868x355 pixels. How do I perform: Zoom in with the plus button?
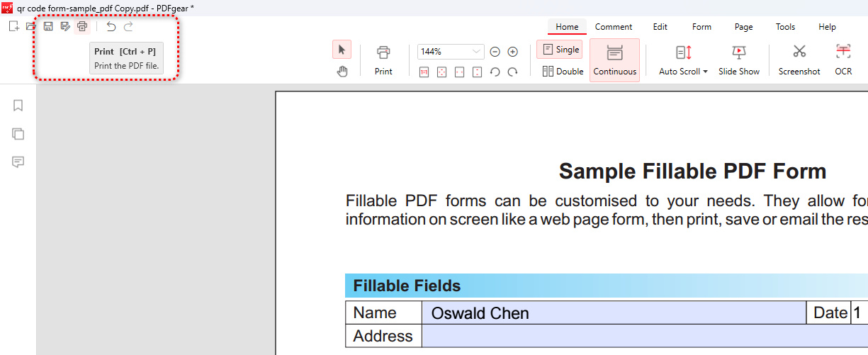(x=513, y=52)
